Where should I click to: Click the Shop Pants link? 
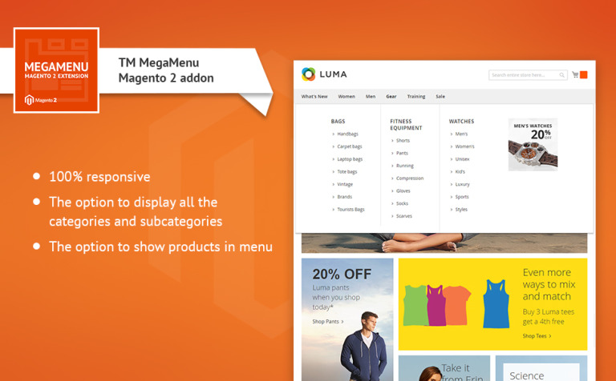327,322
